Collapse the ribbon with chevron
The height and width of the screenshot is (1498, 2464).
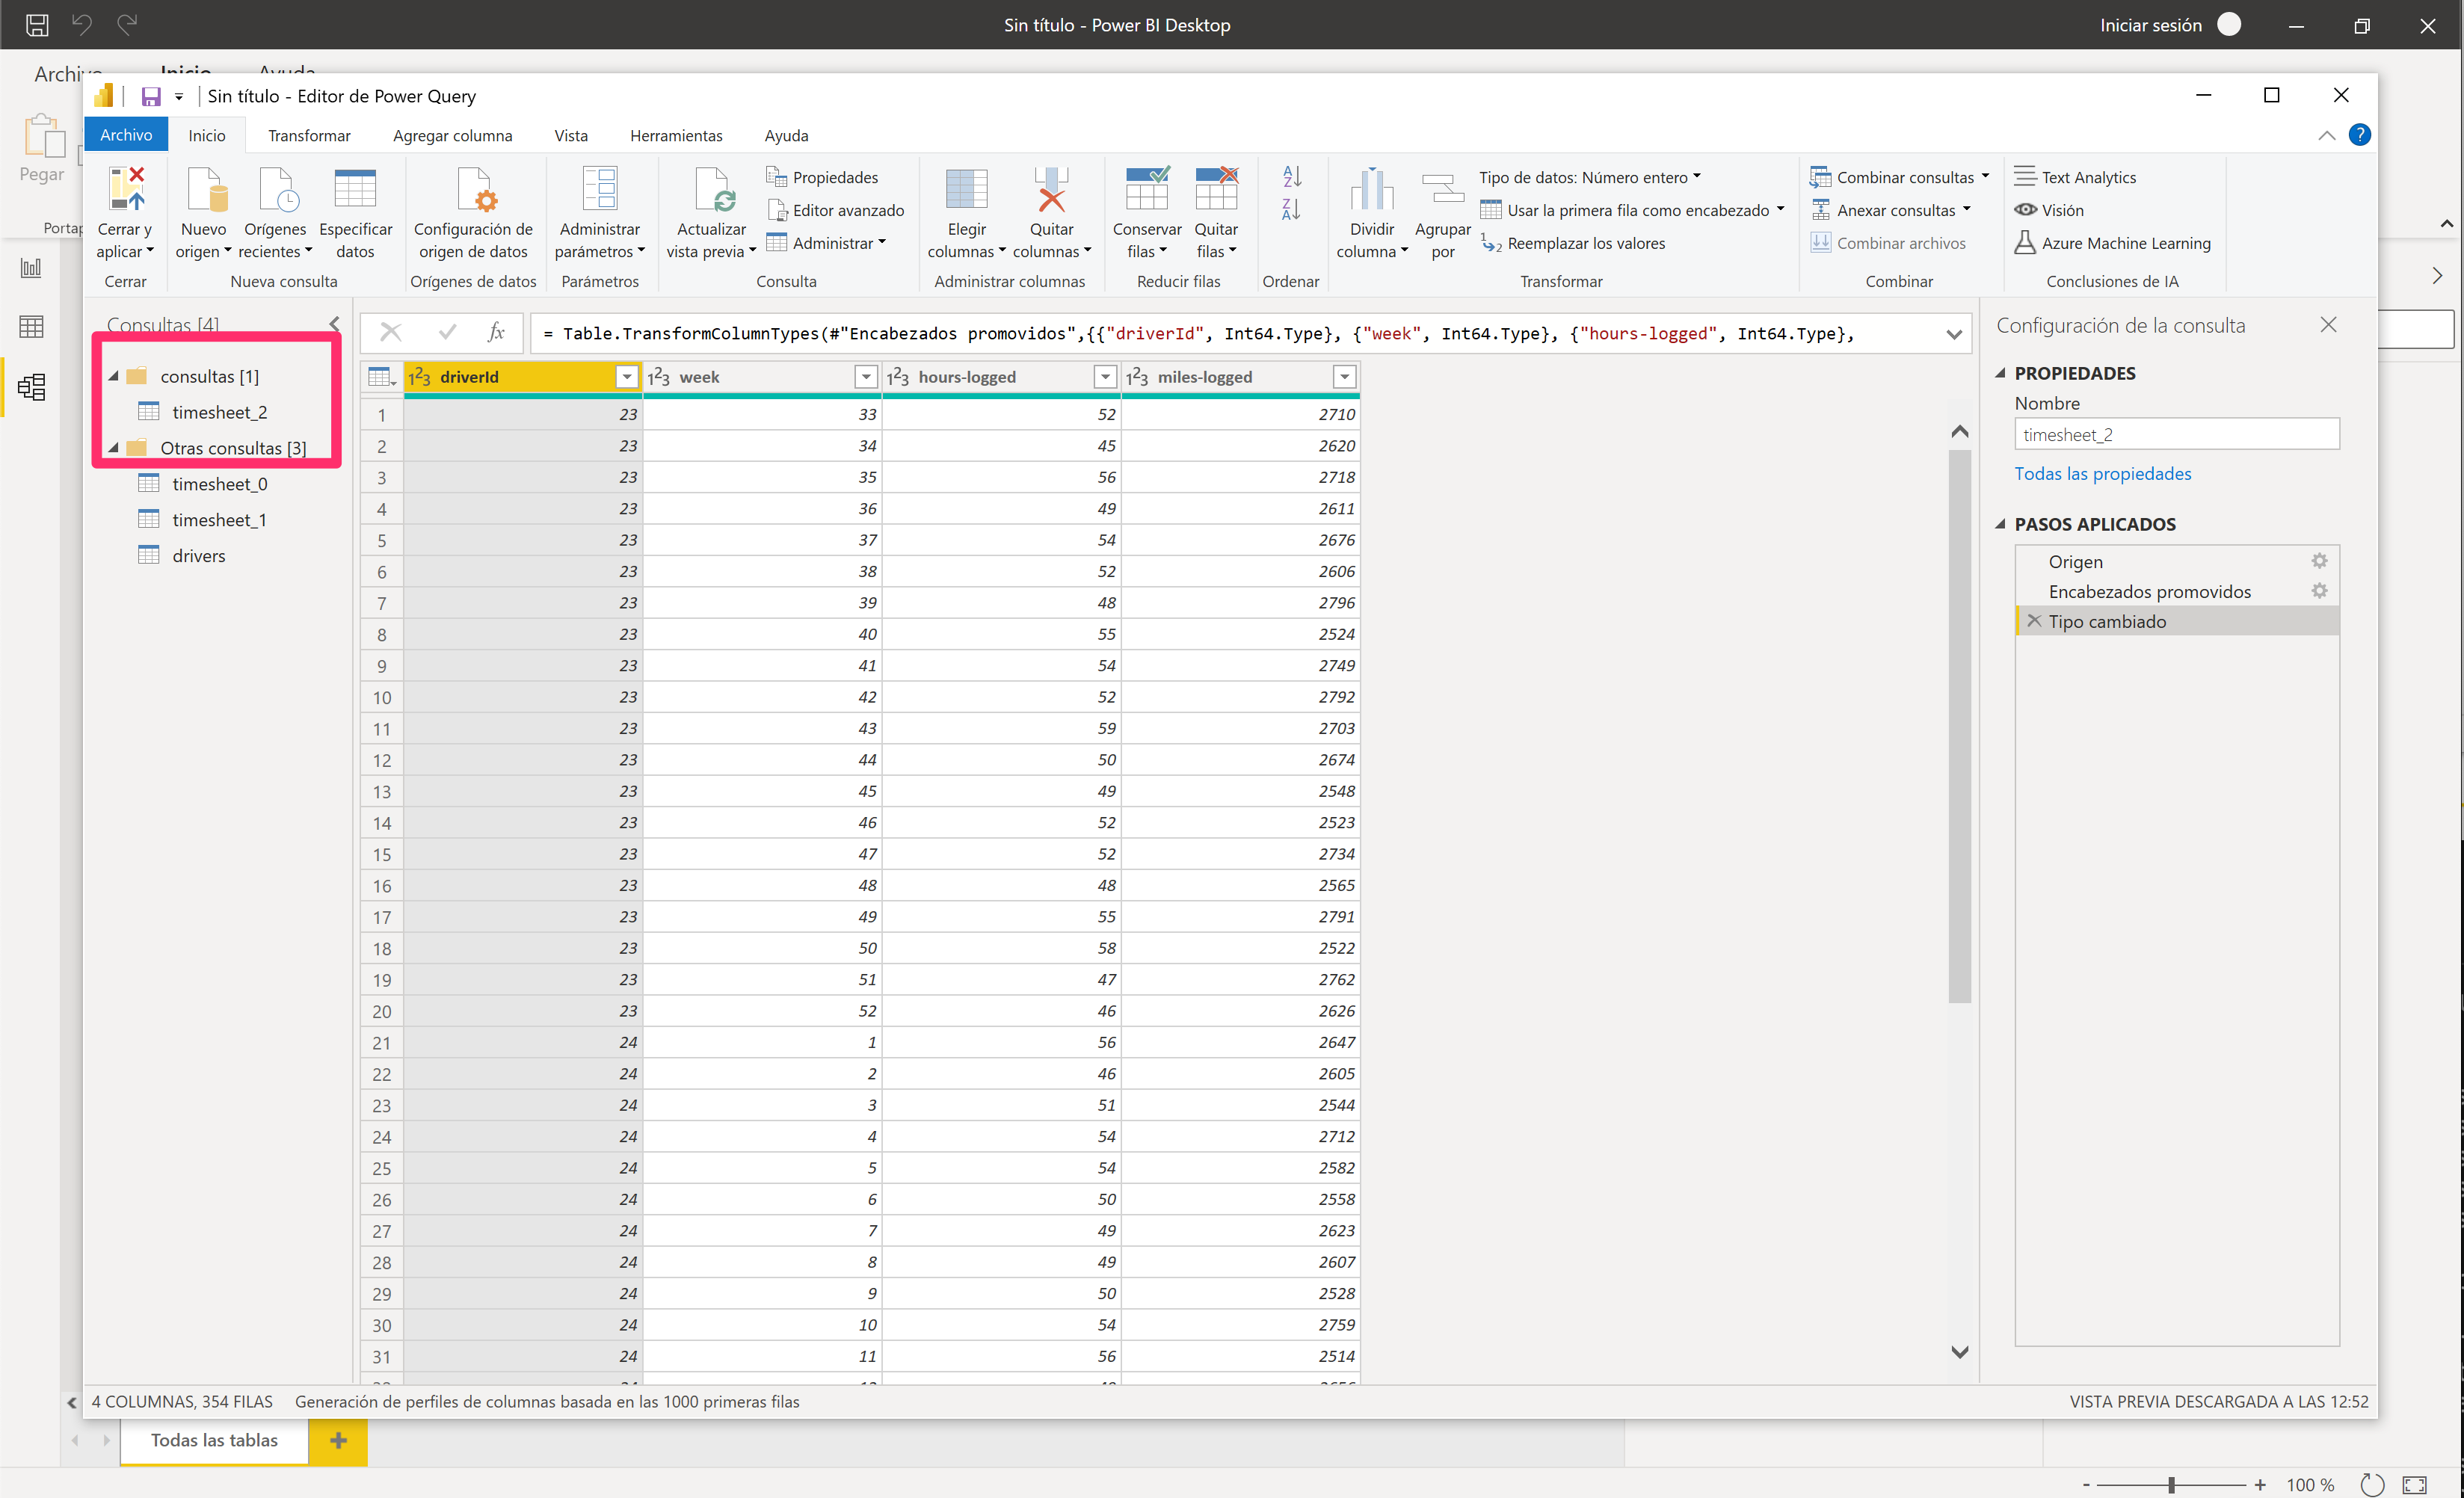[2326, 136]
